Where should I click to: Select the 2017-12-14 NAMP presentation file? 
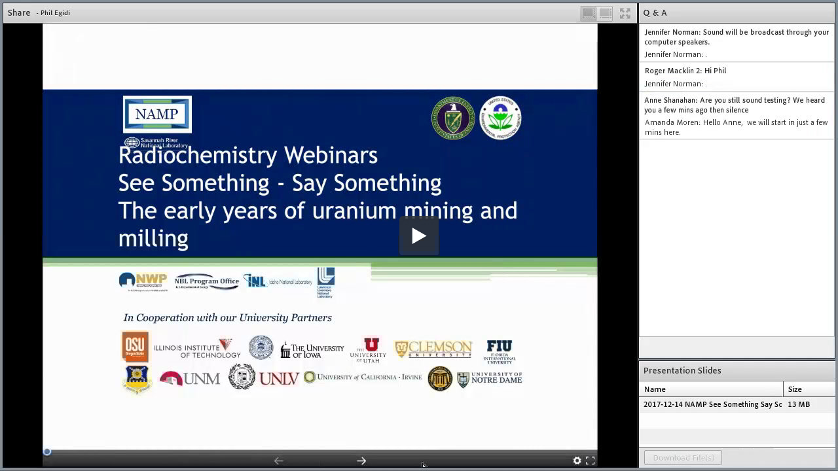[x=712, y=404]
